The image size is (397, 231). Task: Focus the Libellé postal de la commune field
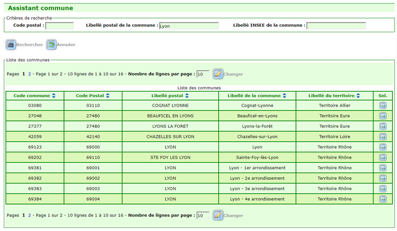[x=189, y=25]
